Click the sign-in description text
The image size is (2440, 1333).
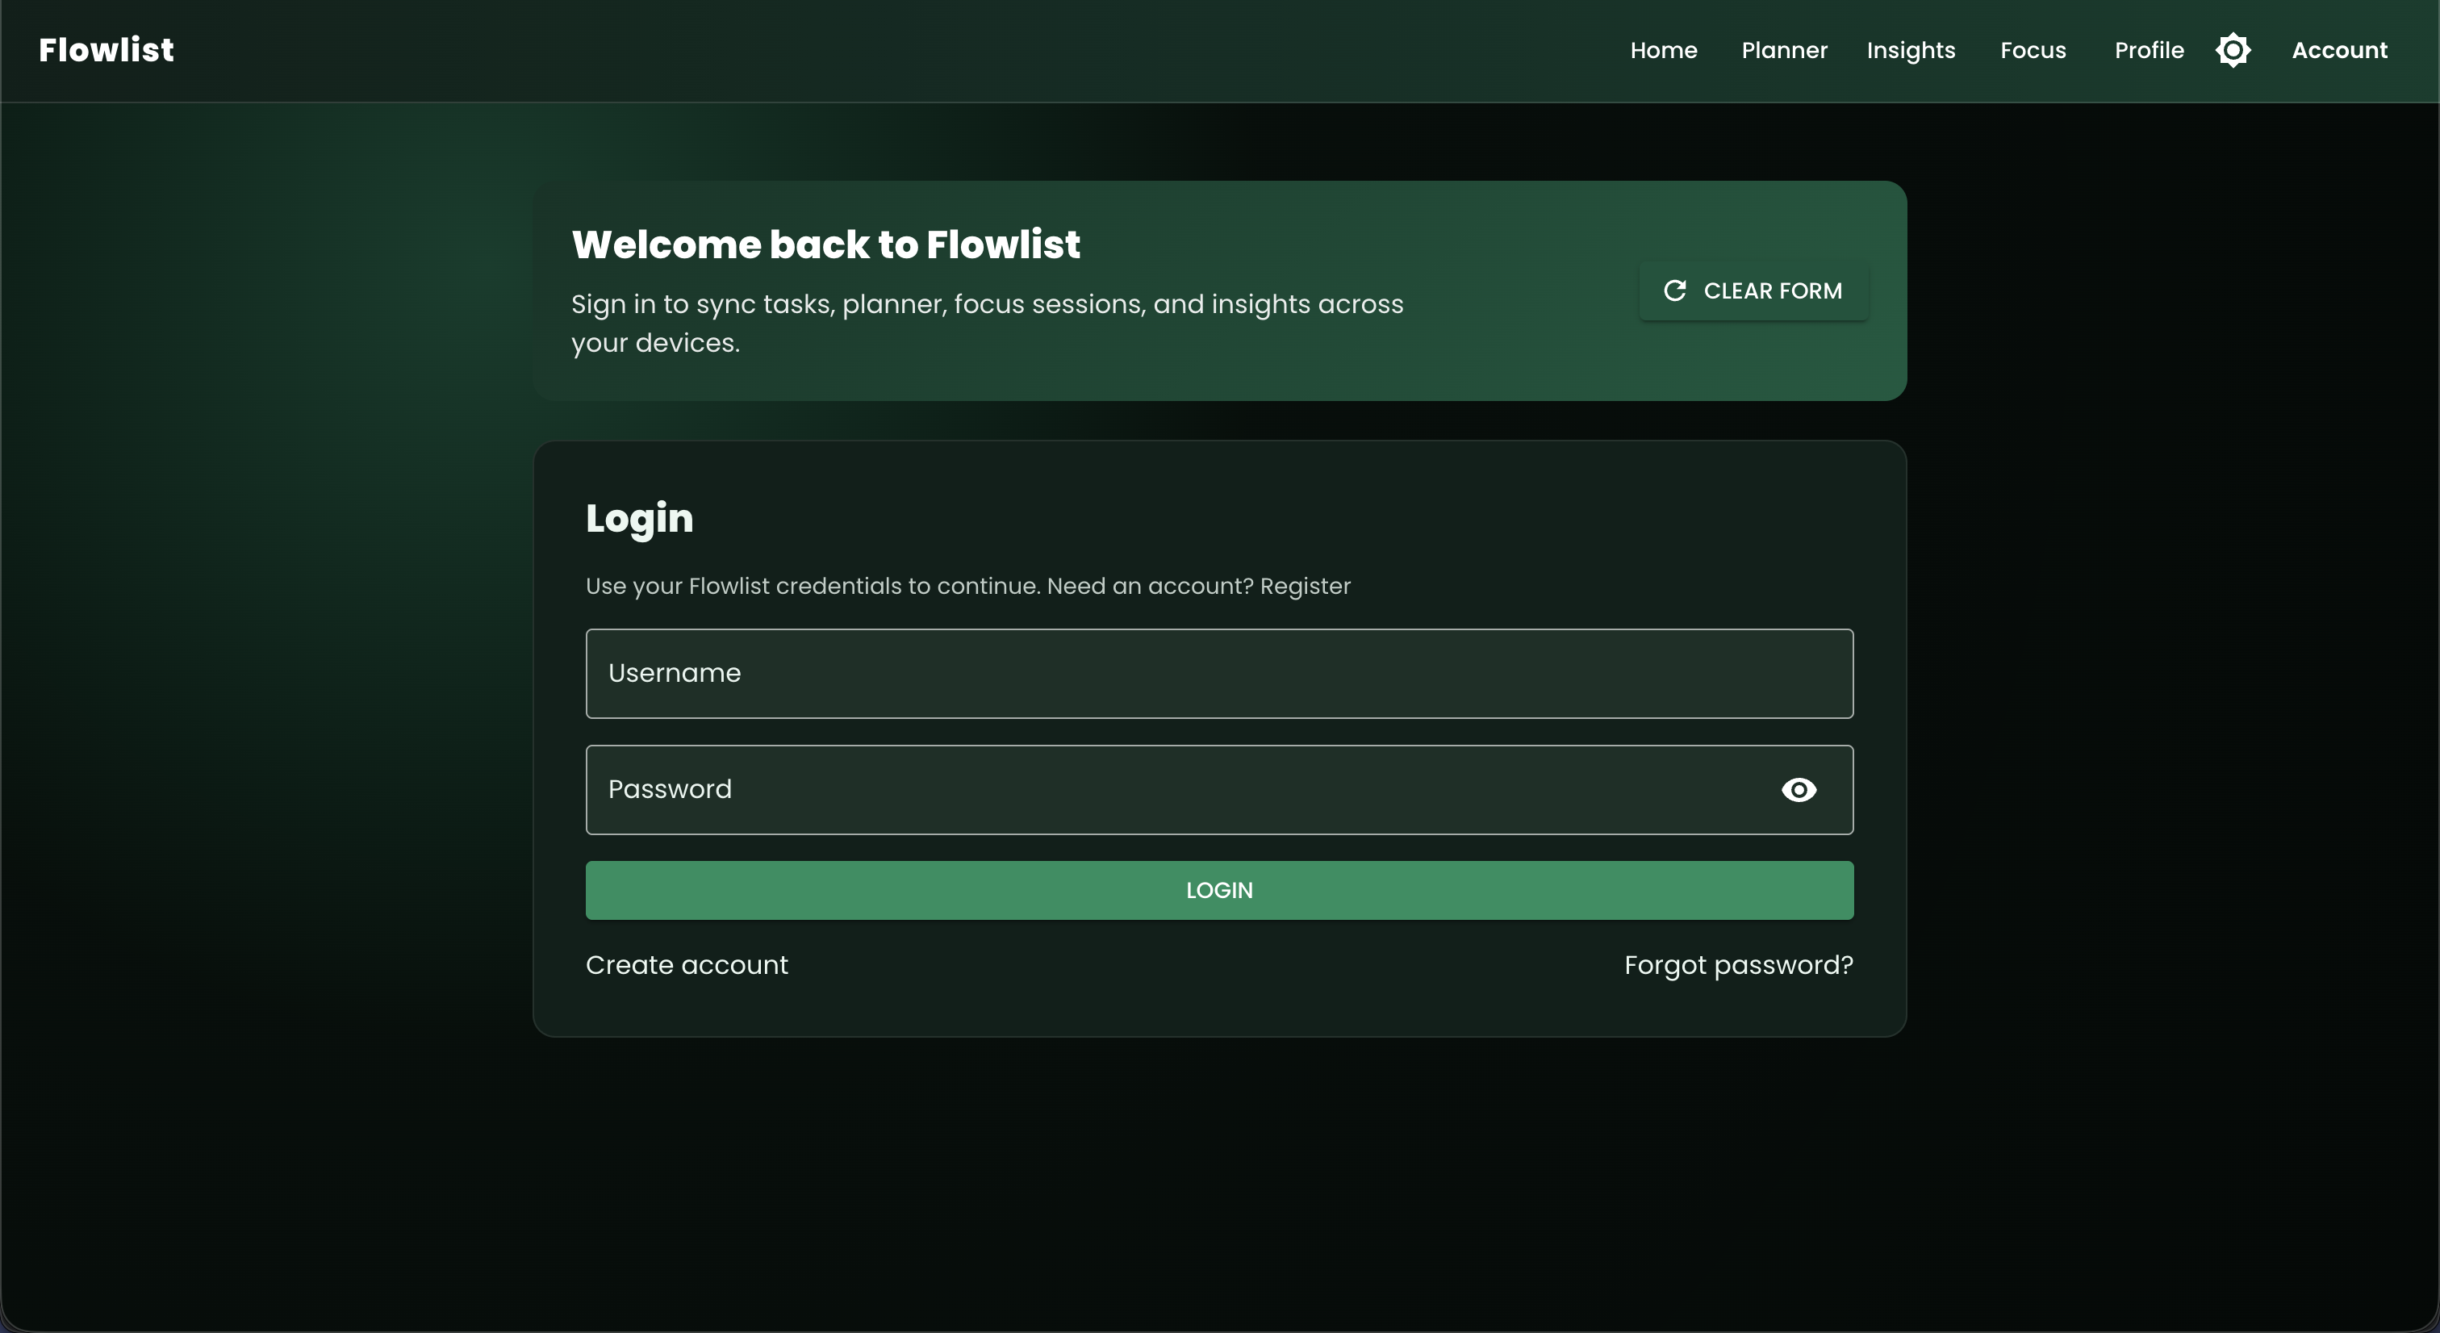click(x=987, y=323)
